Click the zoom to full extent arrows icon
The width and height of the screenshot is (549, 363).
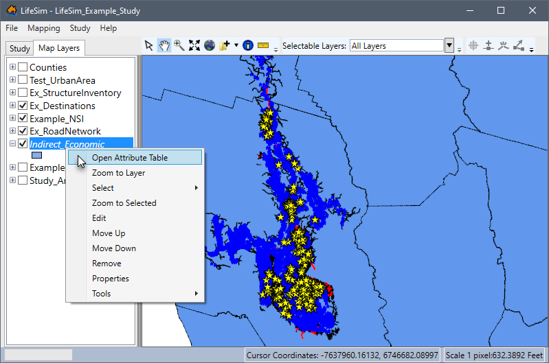coord(194,45)
